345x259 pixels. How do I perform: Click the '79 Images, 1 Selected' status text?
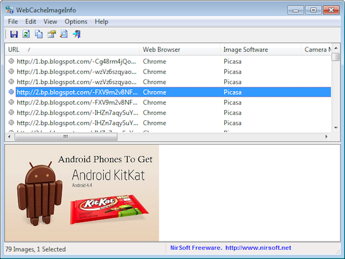coord(36,249)
